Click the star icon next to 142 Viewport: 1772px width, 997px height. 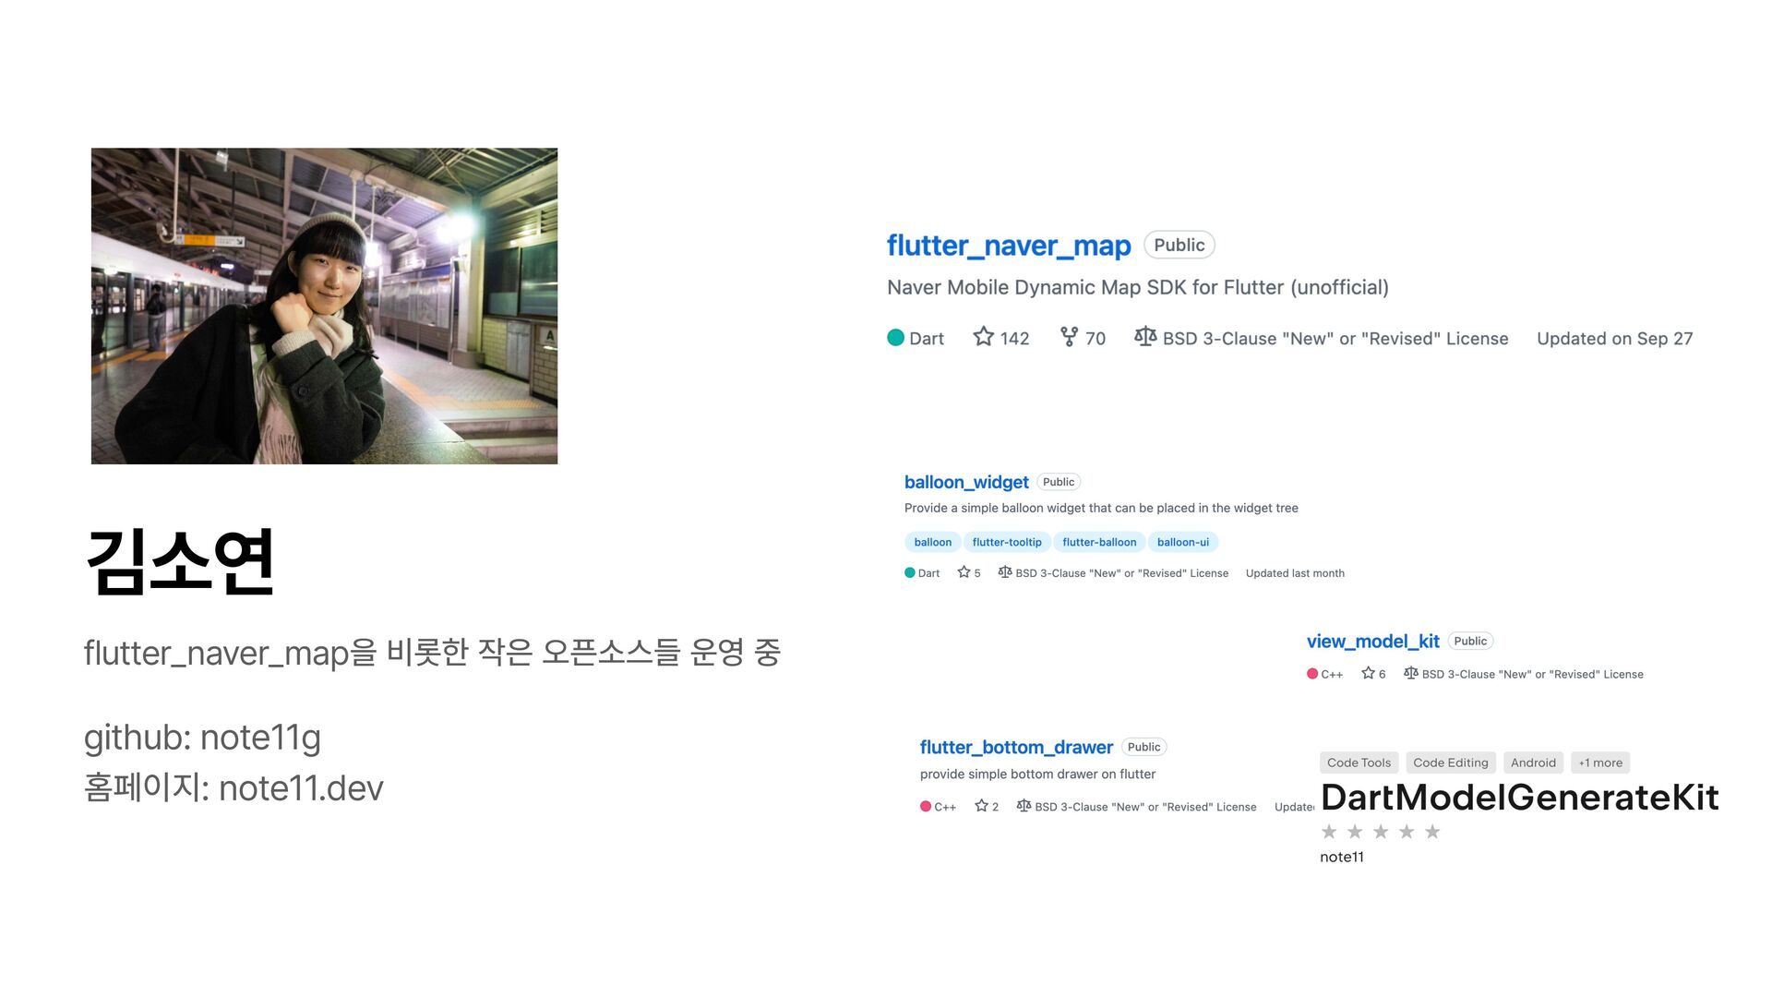click(984, 337)
